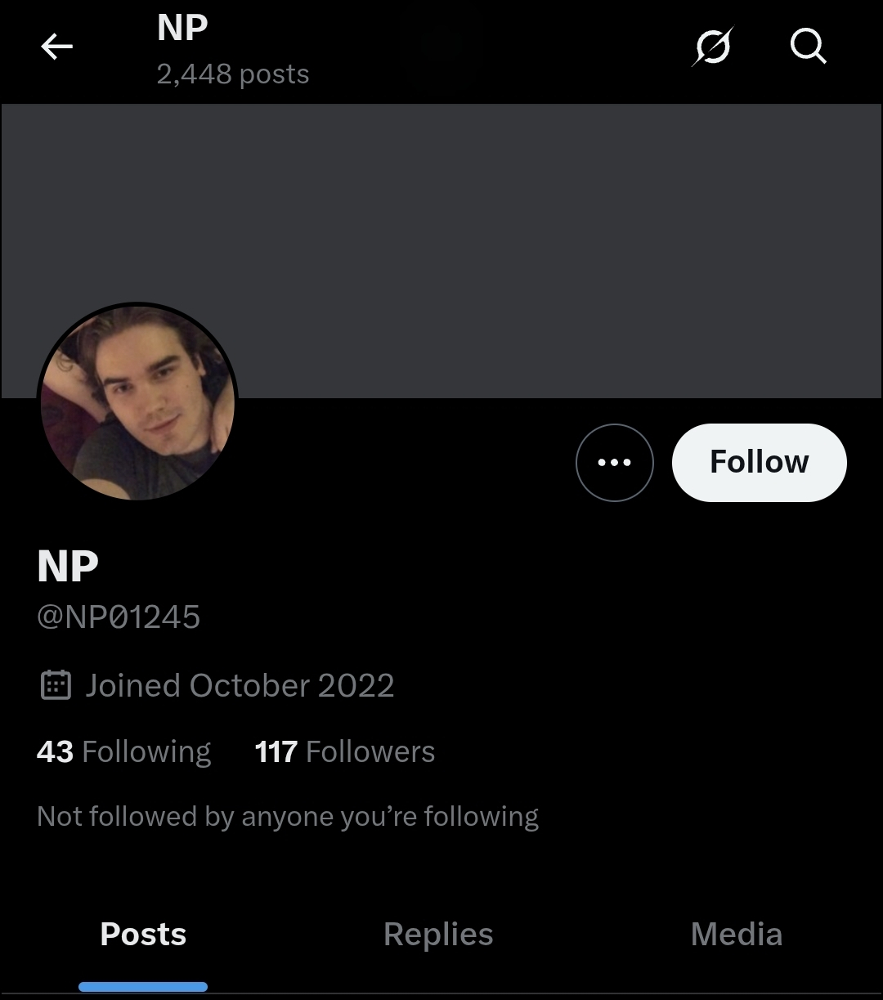
Task: Click the NP title in the top bar
Action: coord(182,28)
